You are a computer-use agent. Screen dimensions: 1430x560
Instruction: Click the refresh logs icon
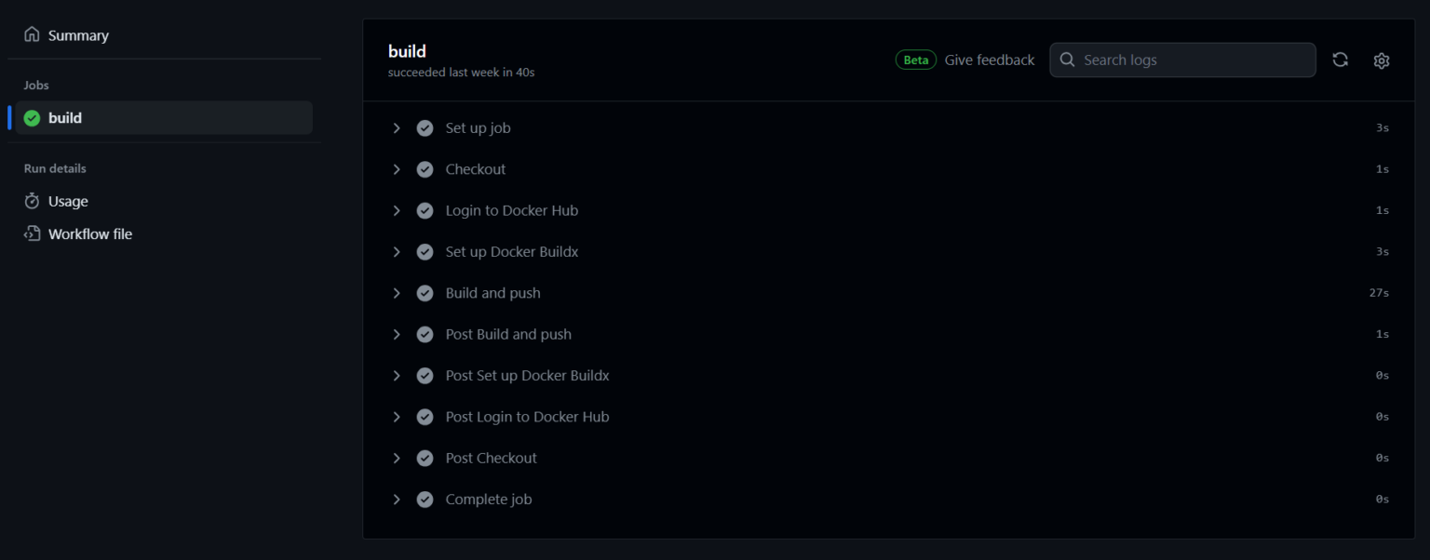pyautogui.click(x=1340, y=60)
